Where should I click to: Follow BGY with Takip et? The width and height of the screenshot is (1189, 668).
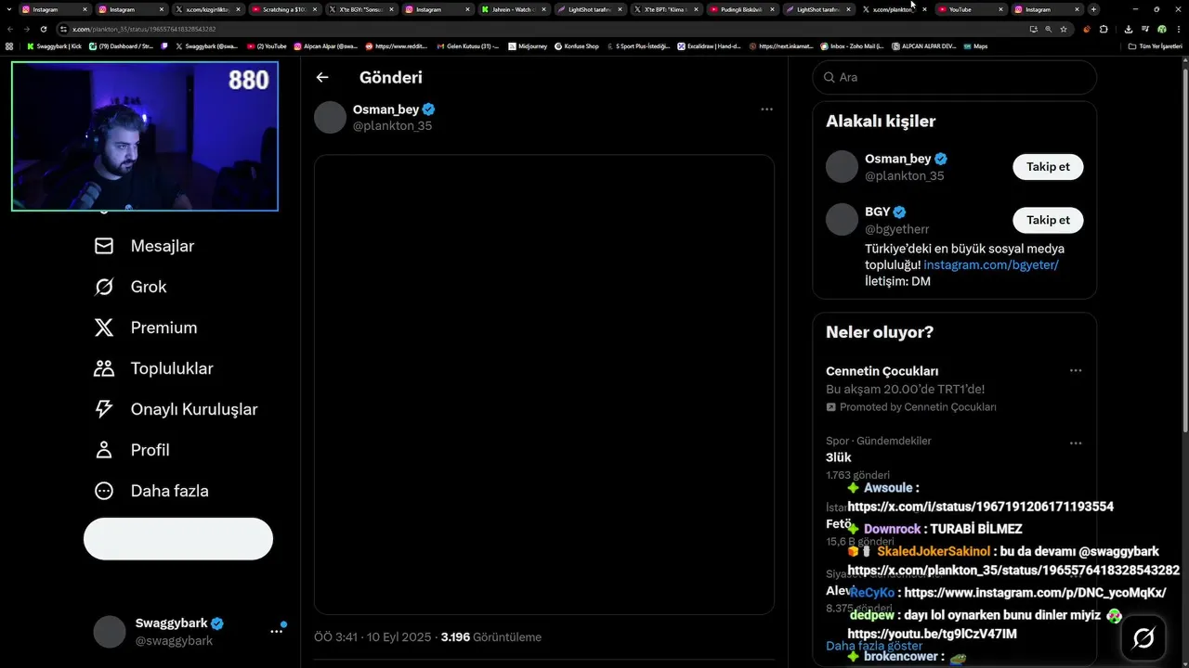click(x=1048, y=220)
